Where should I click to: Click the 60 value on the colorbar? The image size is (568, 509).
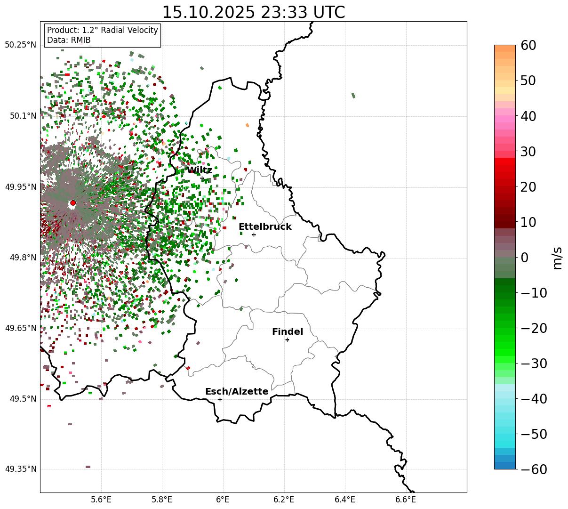[x=529, y=46]
